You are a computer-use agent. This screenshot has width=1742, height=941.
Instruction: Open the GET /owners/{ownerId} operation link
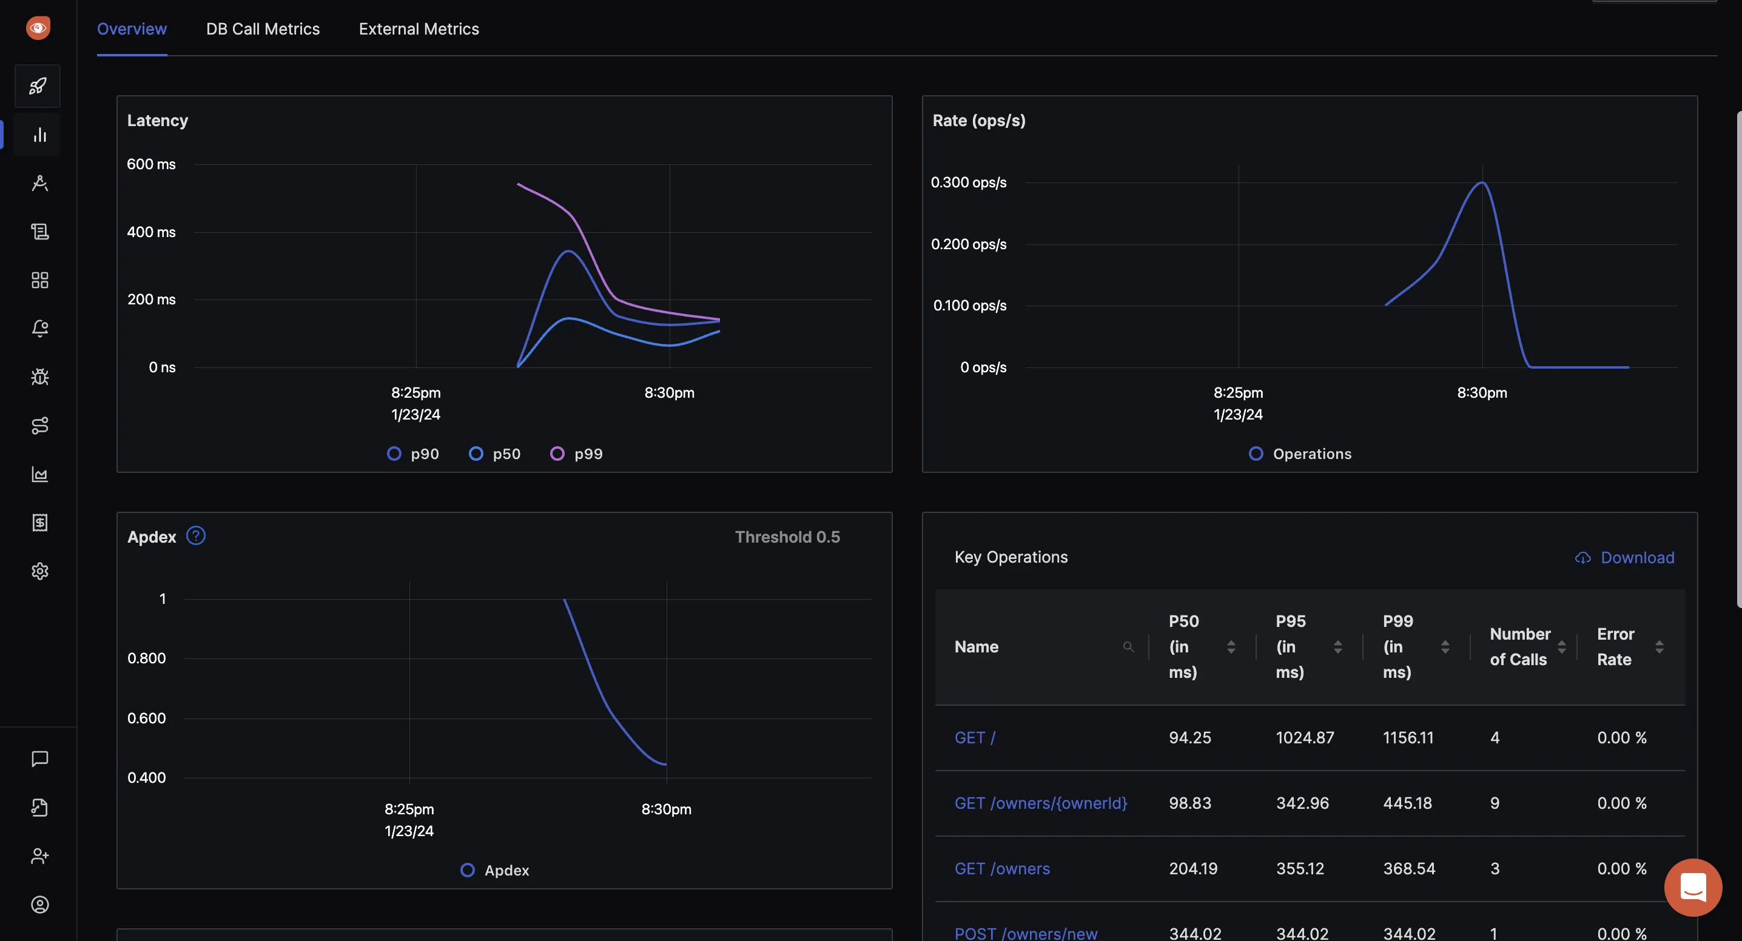point(1041,803)
